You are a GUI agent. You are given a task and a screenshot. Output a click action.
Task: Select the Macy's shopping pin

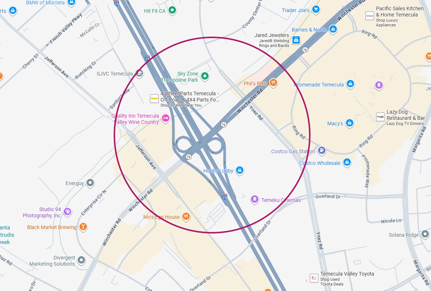[x=349, y=123]
